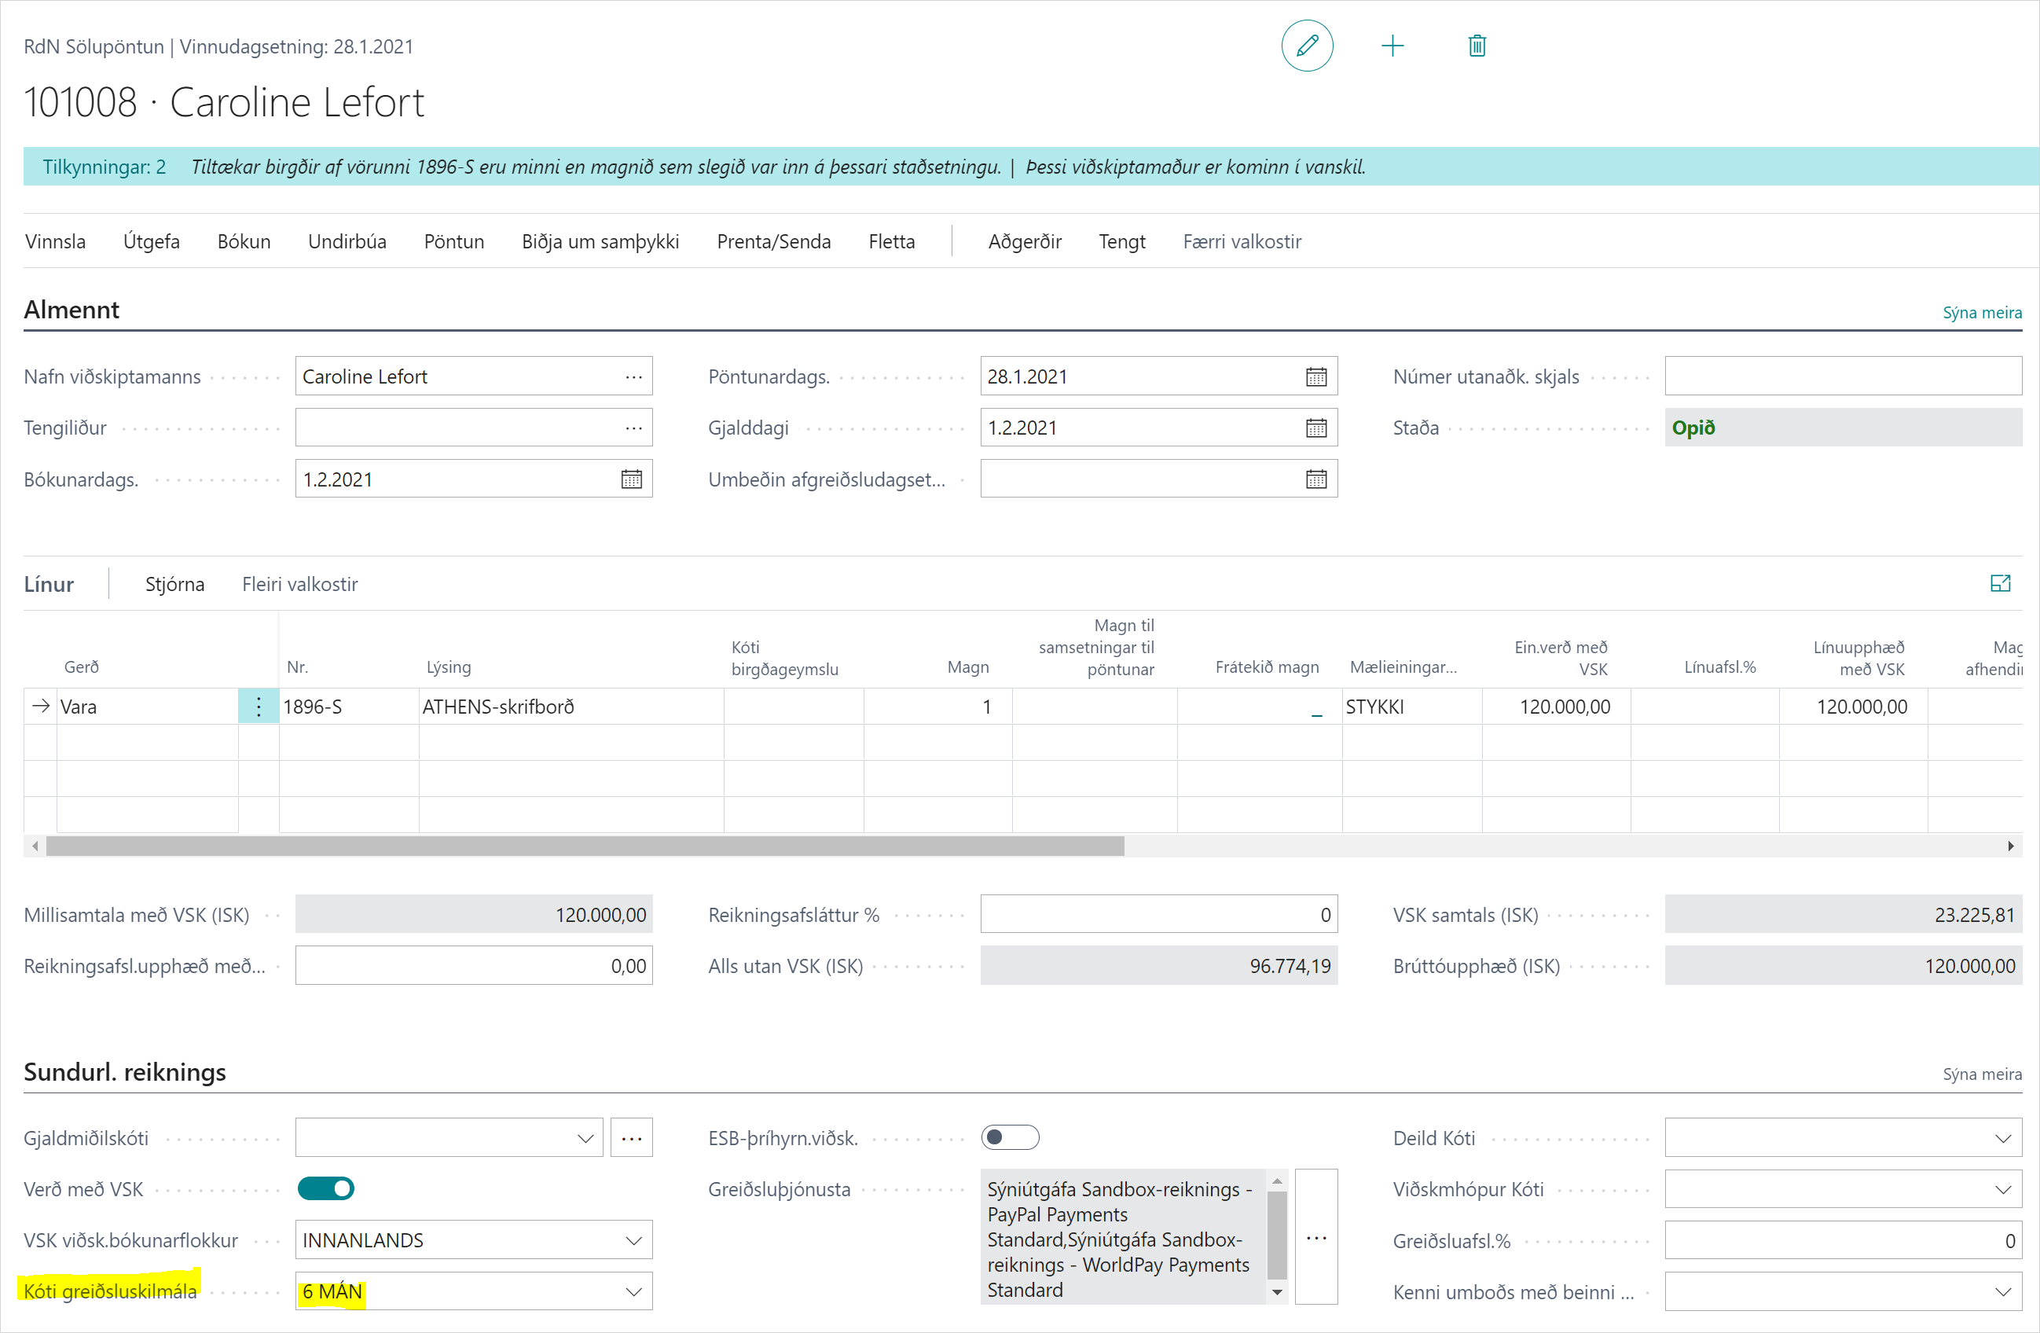2040x1333 pixels.
Task: Click Nr. cell 1896-S in lines
Action: point(349,707)
